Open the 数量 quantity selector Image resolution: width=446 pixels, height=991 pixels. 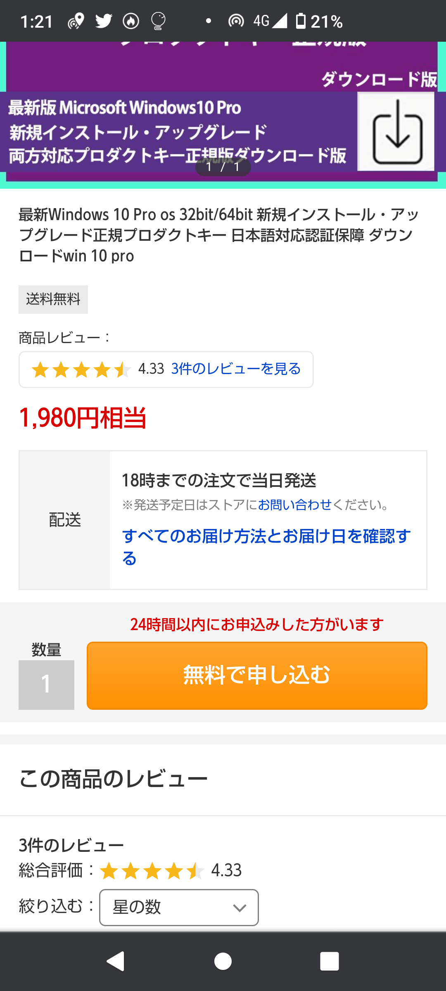tap(46, 685)
